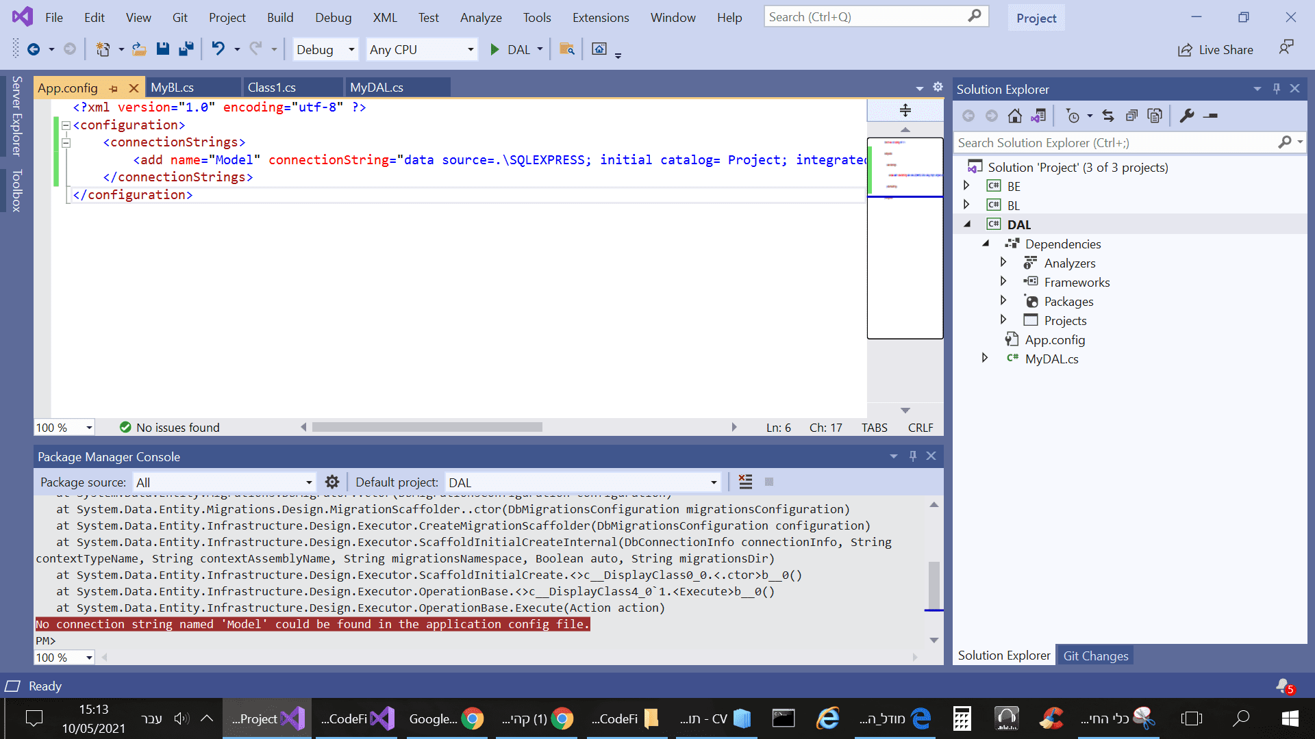This screenshot has width=1315, height=739.
Task: Click Sync with Active Document icon
Action: (1108, 116)
